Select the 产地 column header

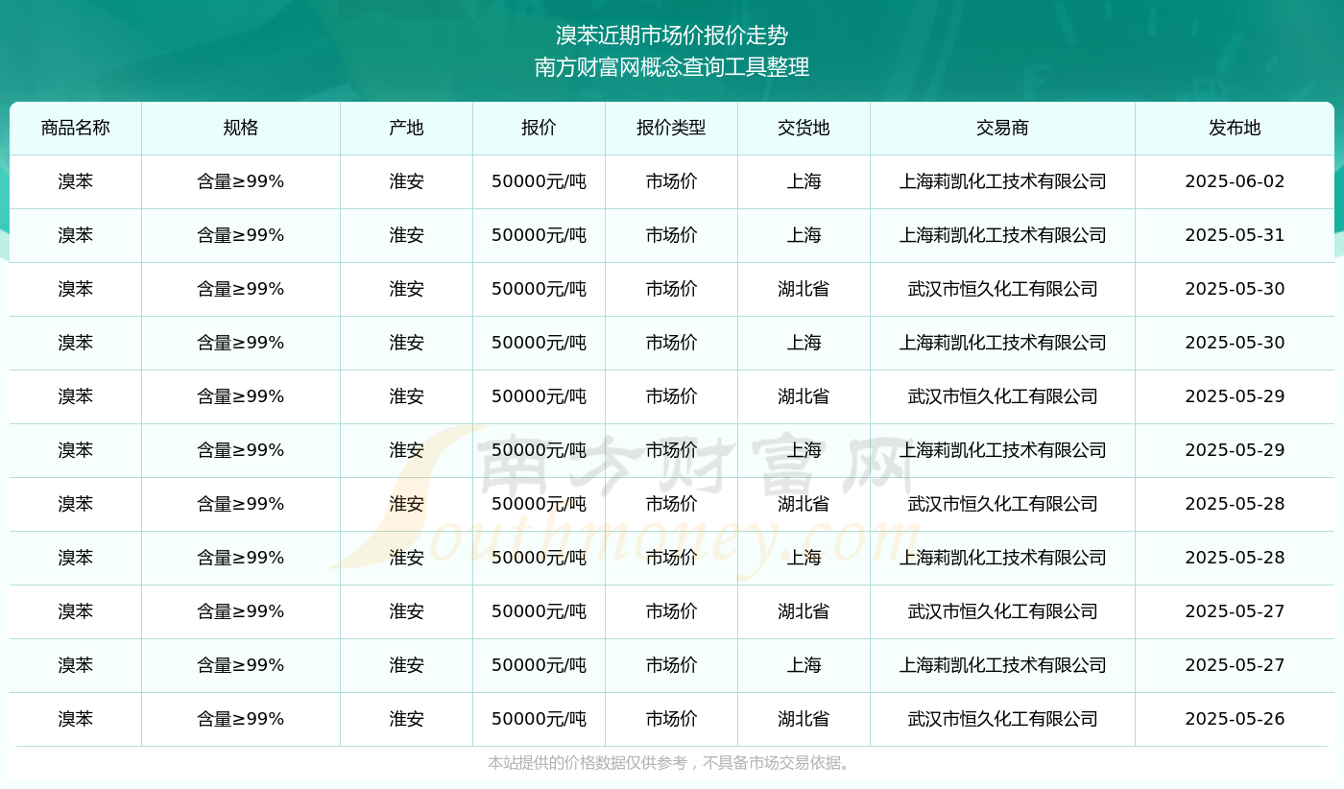pos(407,128)
